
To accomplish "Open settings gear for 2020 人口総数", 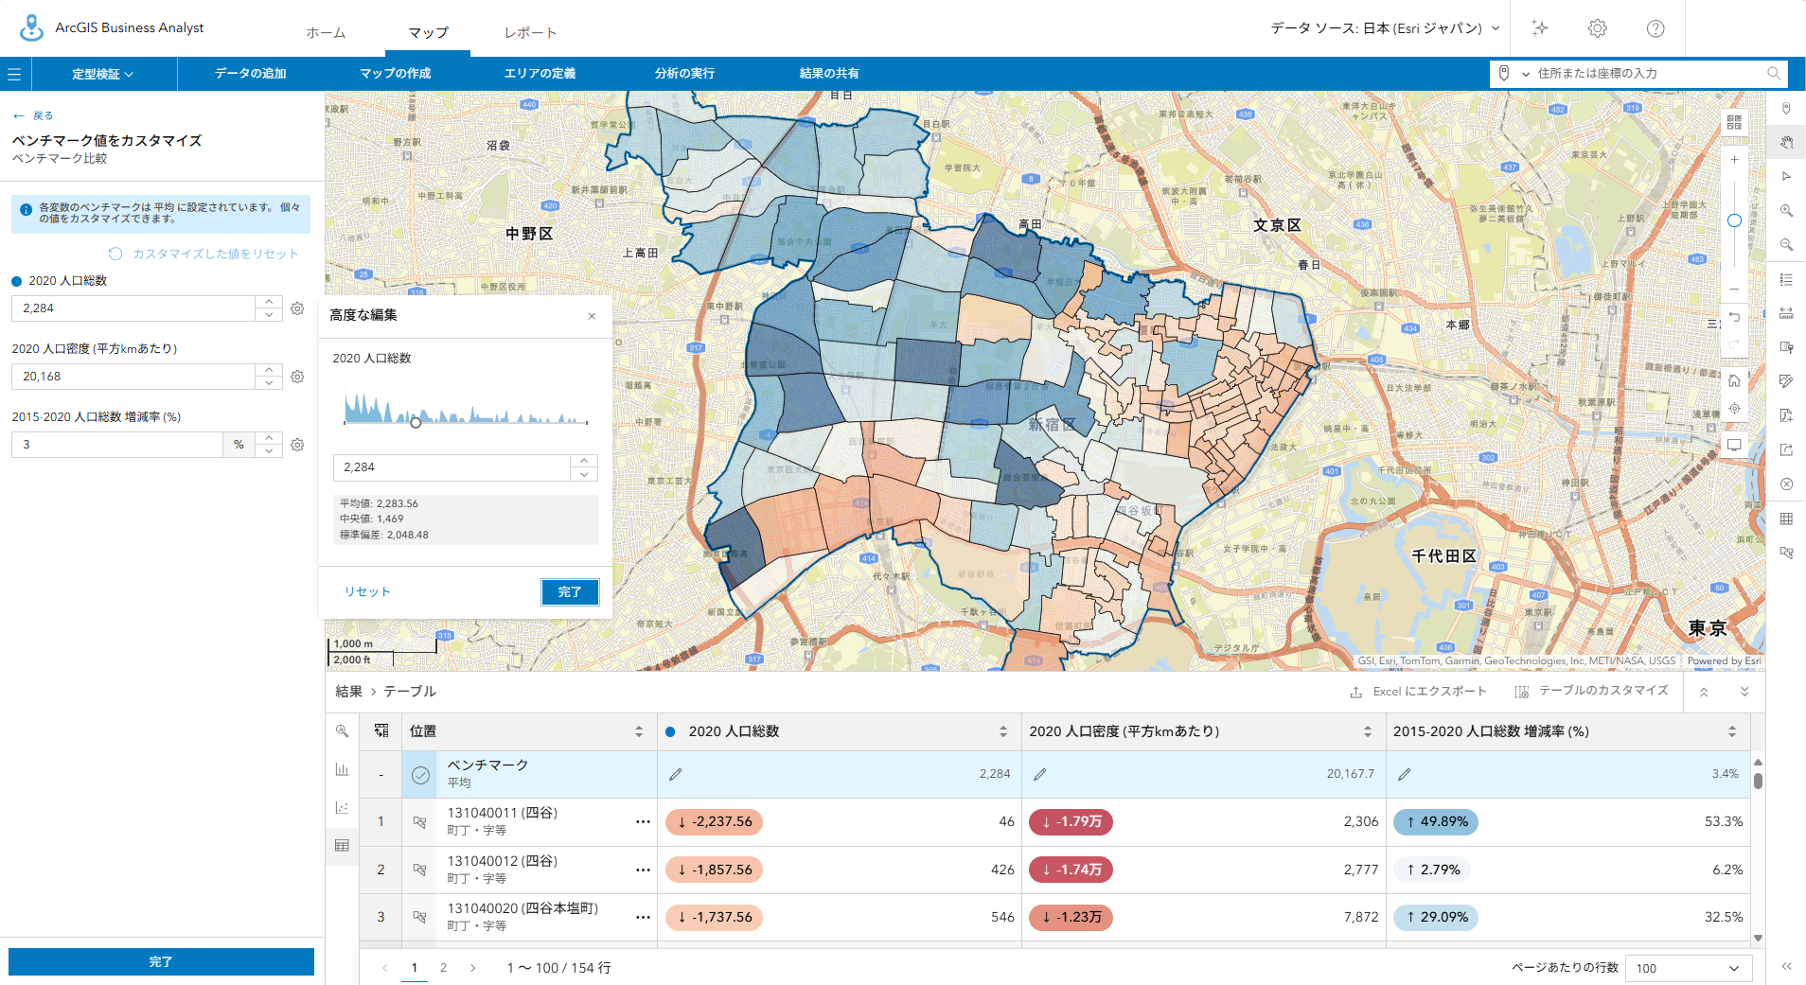I will click(297, 308).
